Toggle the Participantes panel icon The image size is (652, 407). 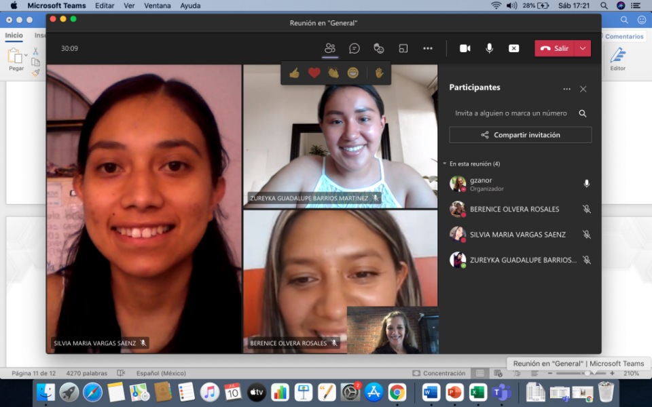tap(330, 48)
